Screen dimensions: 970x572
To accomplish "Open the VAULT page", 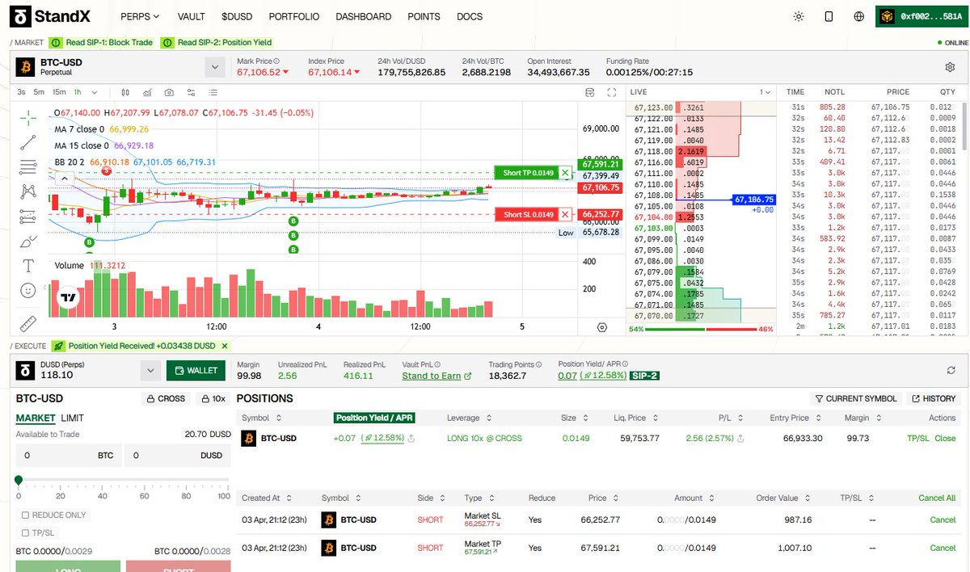I will pos(191,16).
